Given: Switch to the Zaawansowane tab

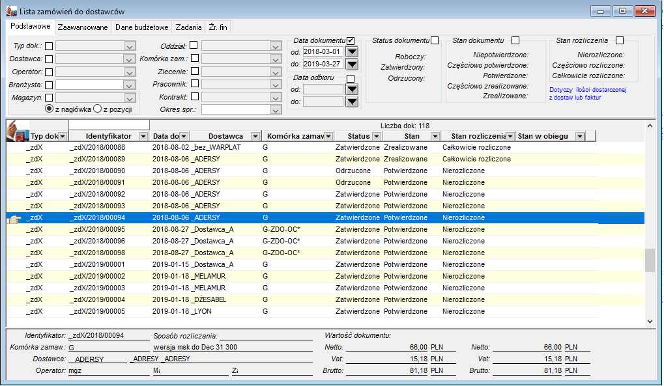Looking at the screenshot, I should 83,27.
